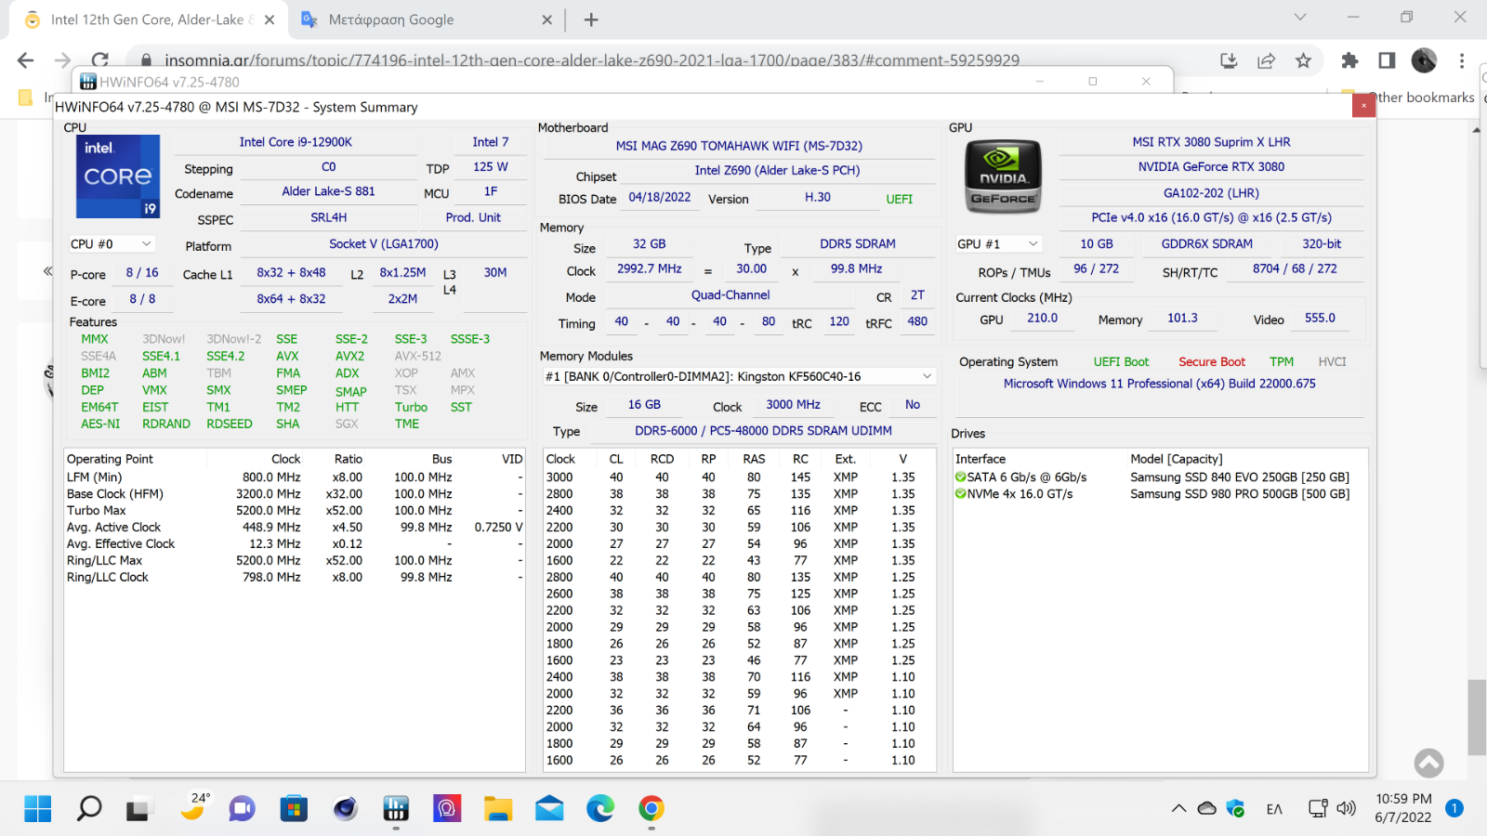
Task: Open the GPU #1 selector dropdown
Action: pyautogui.click(x=997, y=244)
